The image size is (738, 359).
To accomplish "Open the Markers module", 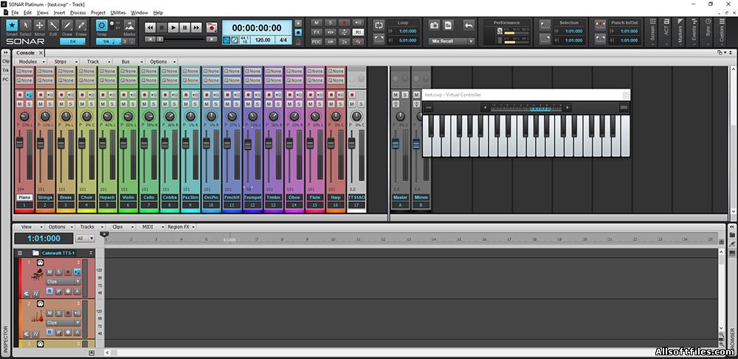I will [680, 32].
